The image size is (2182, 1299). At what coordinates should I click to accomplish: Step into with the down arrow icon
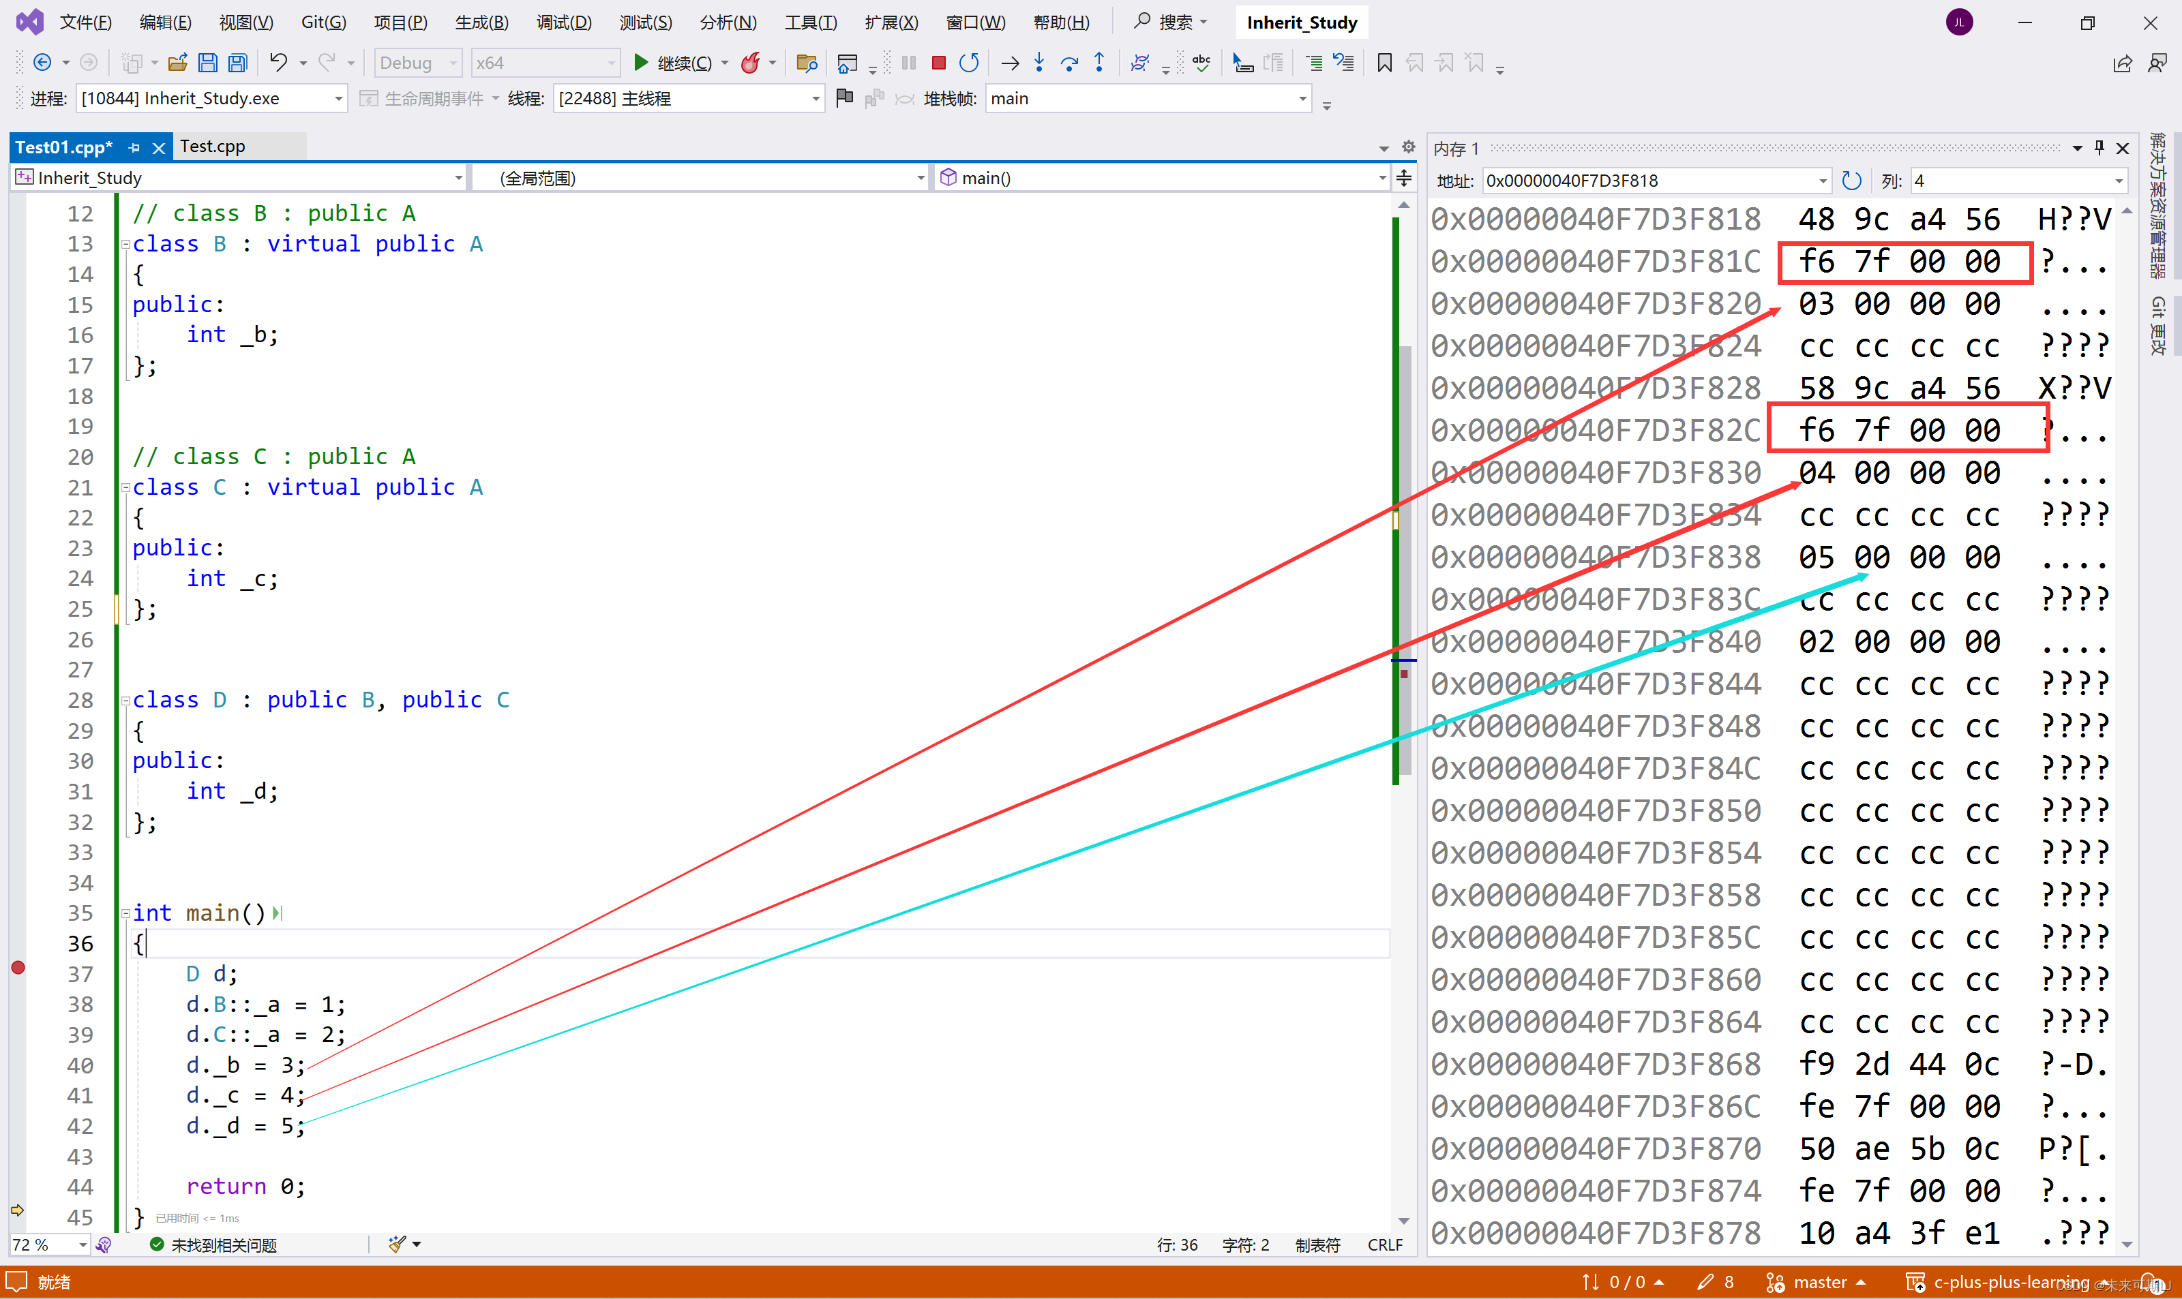1039,63
